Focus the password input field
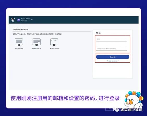 (112, 48)
